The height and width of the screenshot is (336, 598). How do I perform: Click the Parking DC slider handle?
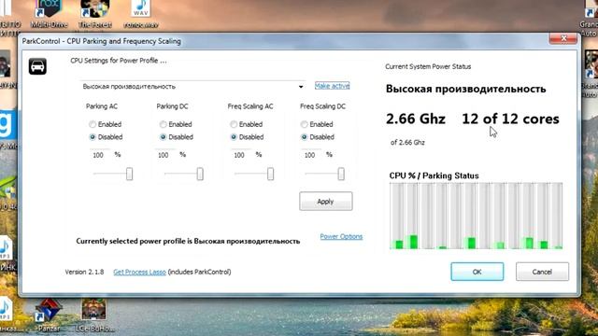pyautogui.click(x=200, y=175)
